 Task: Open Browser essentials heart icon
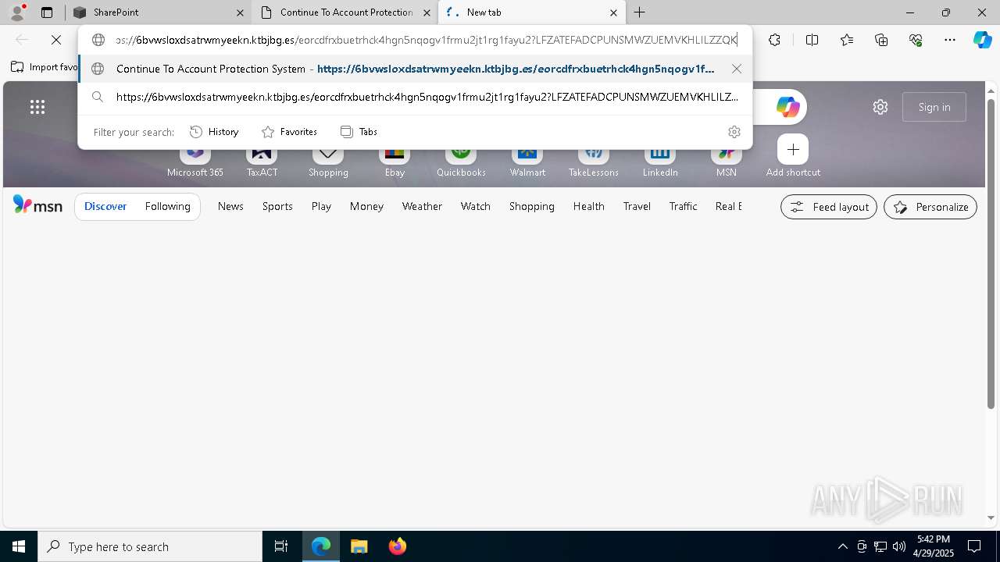coord(916,40)
